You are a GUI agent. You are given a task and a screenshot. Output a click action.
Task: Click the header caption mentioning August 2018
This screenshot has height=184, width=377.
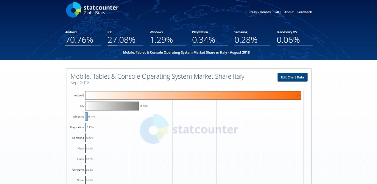point(186,53)
